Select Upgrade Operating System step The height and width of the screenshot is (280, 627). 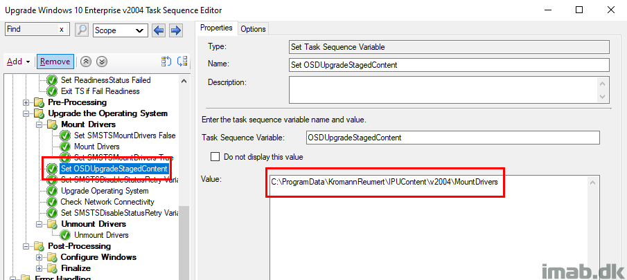pyautogui.click(x=105, y=191)
